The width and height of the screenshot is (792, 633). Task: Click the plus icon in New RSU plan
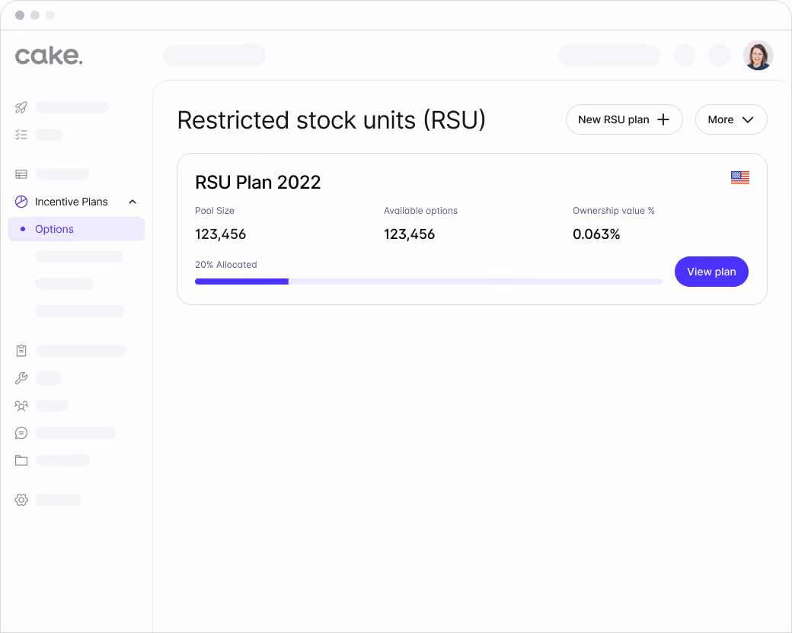663,119
